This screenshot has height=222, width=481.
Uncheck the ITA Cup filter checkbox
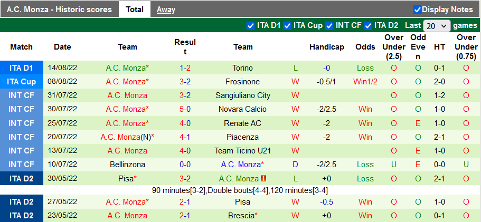coord(287,25)
